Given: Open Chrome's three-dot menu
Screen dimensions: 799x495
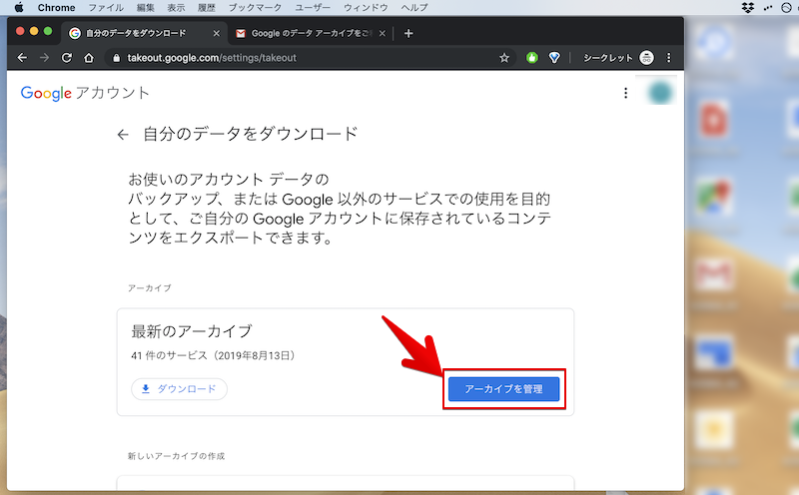Looking at the screenshot, I should click(669, 58).
